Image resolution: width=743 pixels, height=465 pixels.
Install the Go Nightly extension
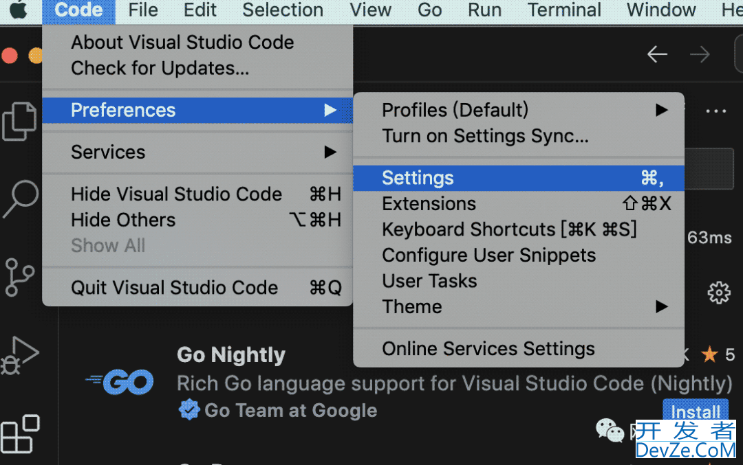696,411
